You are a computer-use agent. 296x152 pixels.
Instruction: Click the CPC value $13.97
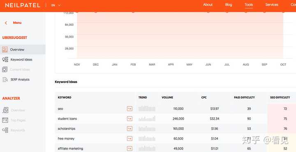pos(215,109)
